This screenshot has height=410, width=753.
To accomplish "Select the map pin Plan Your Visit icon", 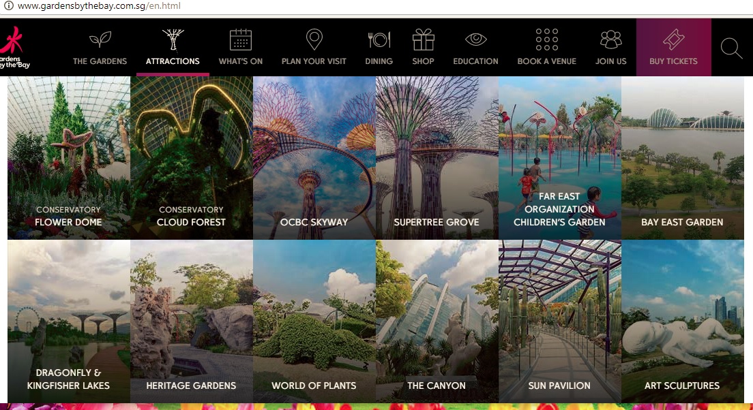I will (x=314, y=40).
